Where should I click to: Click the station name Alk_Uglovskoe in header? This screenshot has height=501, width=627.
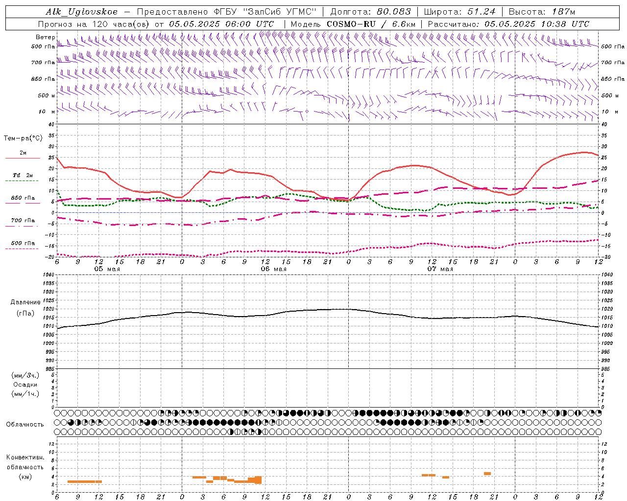82,12
